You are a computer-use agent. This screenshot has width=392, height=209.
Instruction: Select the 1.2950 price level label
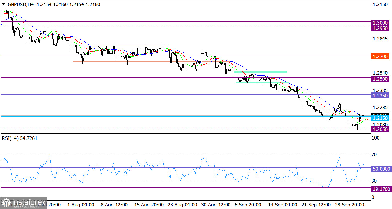pyautogui.click(x=380, y=28)
